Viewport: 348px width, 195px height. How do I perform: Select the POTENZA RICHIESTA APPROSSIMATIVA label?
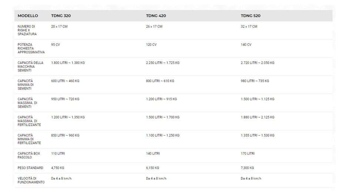click(31, 48)
